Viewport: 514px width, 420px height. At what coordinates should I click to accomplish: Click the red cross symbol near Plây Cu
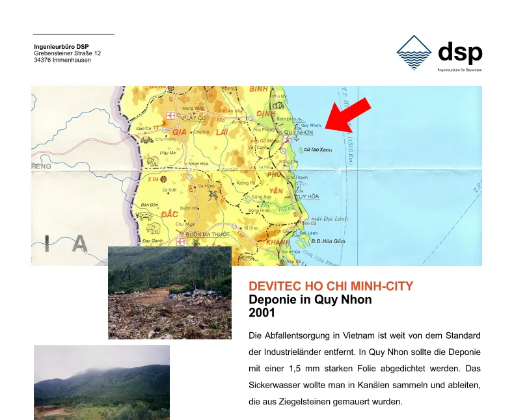point(170,115)
